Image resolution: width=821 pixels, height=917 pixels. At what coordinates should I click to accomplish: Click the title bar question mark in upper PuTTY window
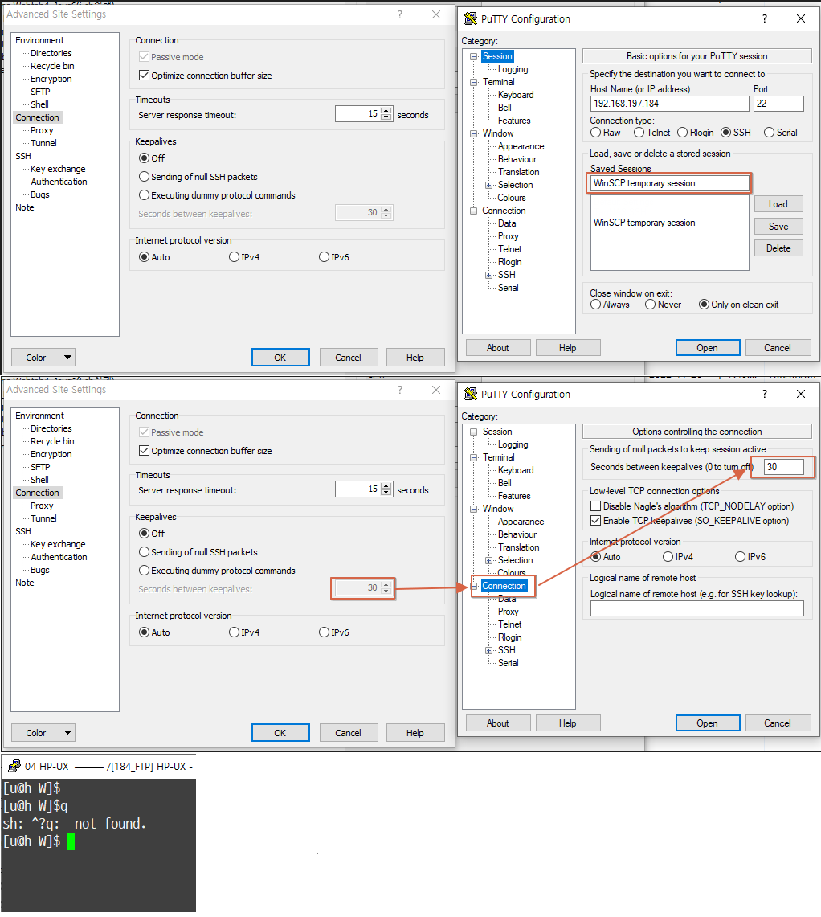pos(765,18)
